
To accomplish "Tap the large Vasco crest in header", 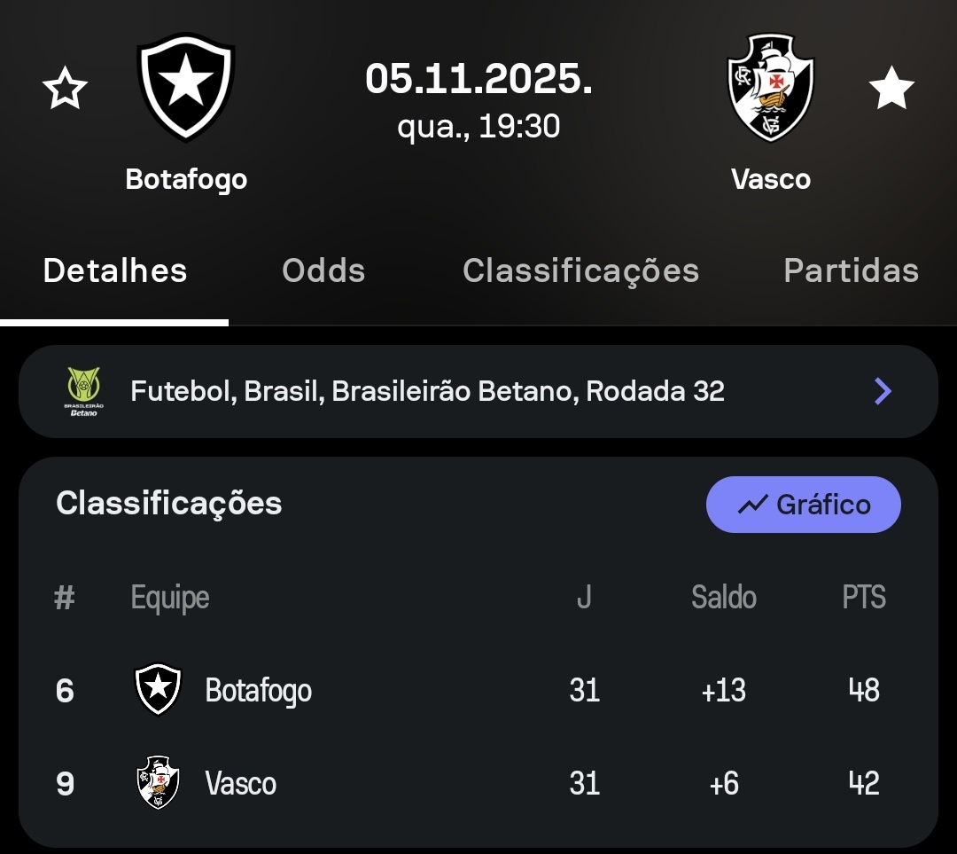I will 770,87.
